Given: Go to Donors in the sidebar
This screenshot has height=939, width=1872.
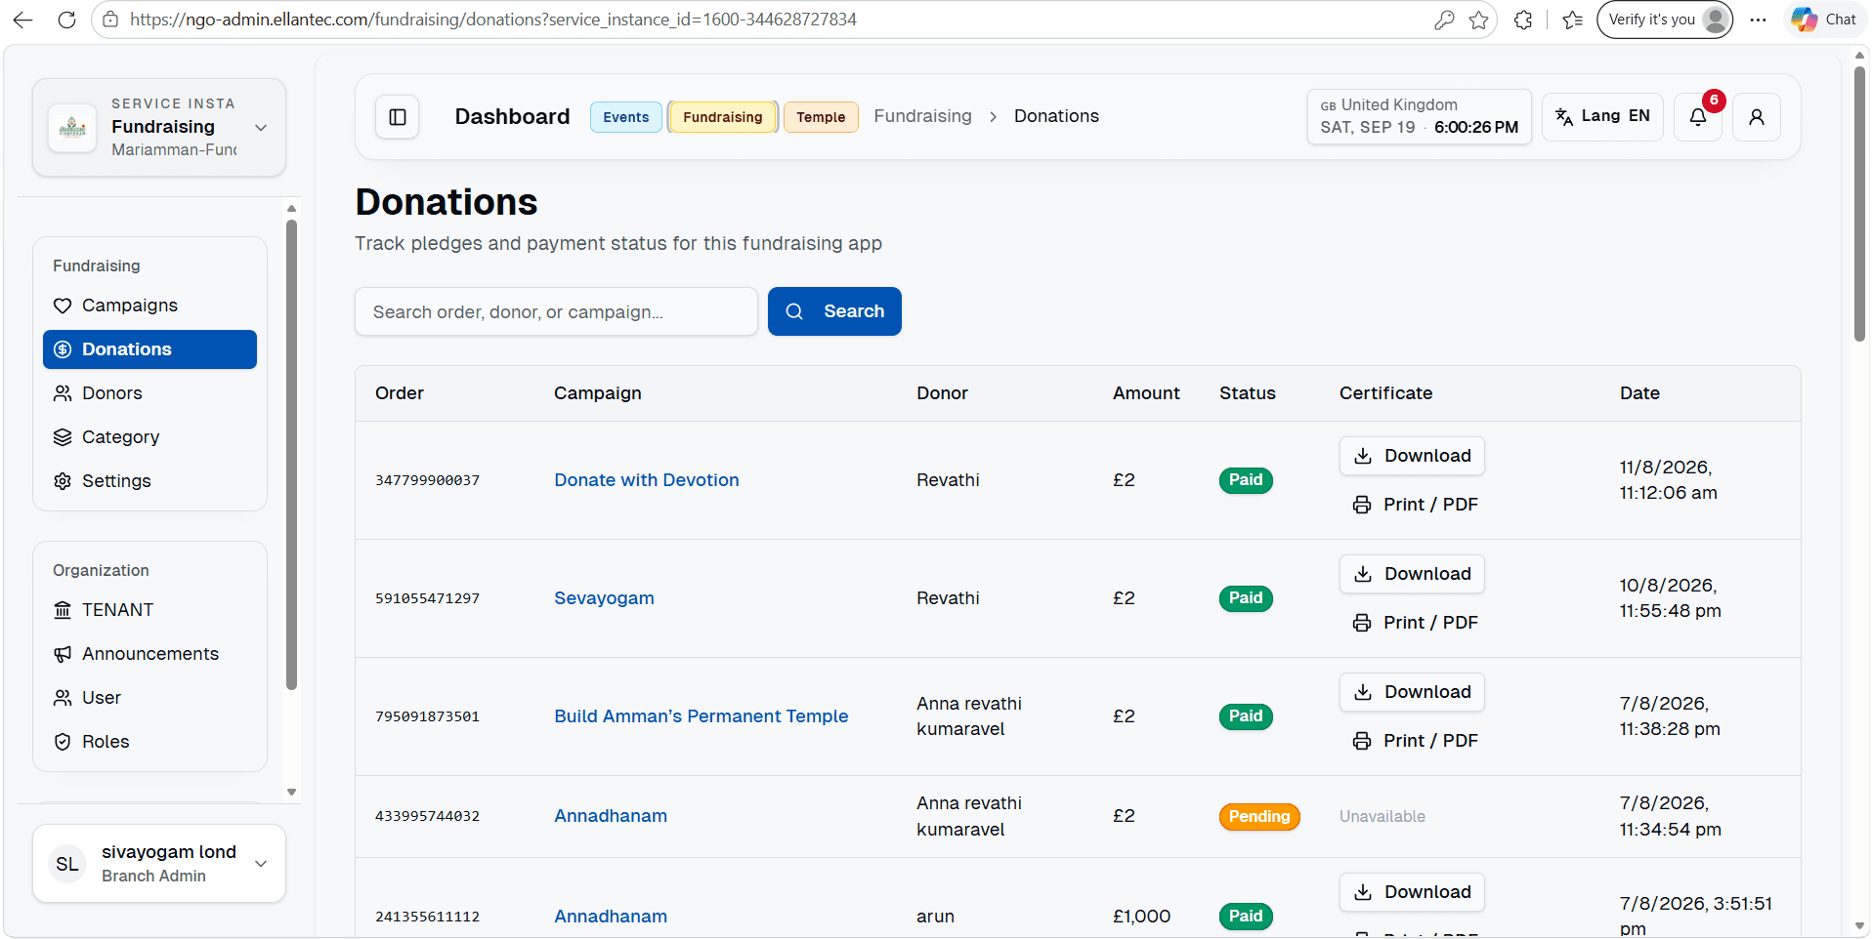Looking at the screenshot, I should (149, 393).
